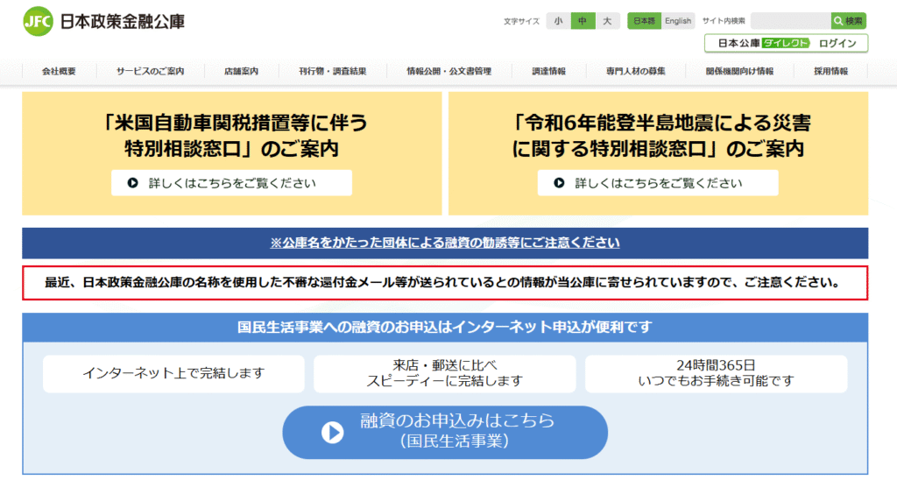Viewport: 897px width, 480px height.
Task: Set font size to 中
Action: pos(583,21)
